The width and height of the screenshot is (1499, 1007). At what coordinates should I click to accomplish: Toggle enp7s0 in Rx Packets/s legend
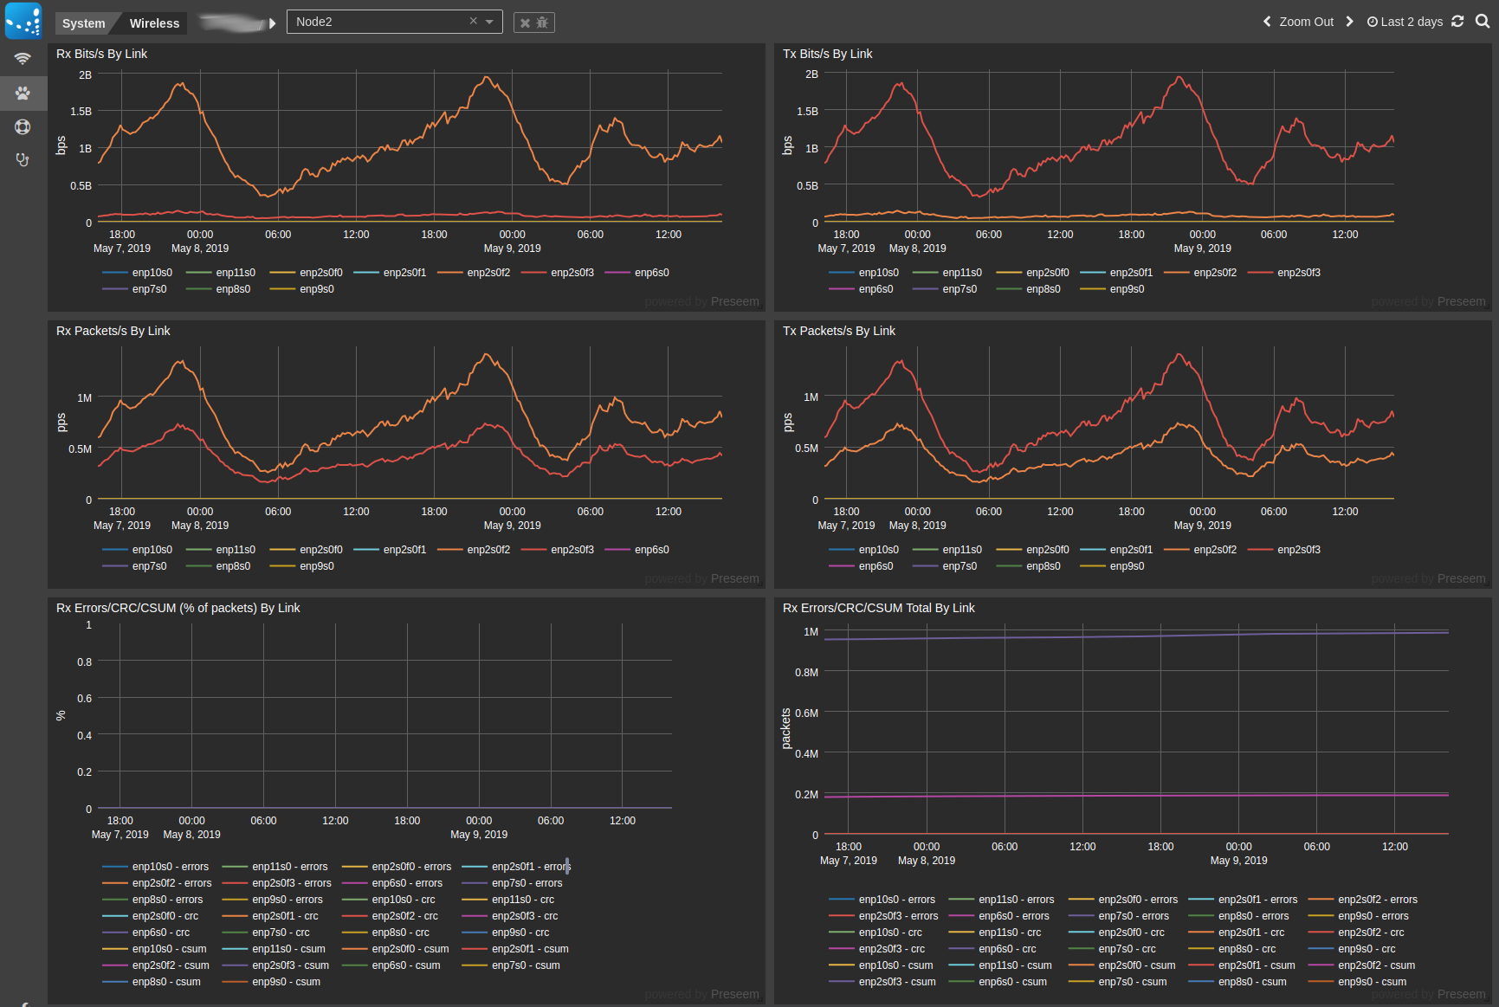134,566
